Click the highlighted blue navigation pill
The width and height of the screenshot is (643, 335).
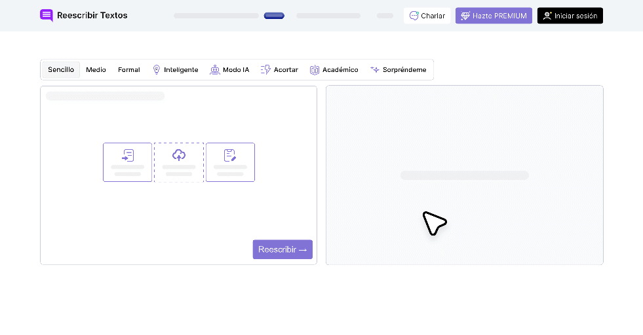tap(274, 16)
